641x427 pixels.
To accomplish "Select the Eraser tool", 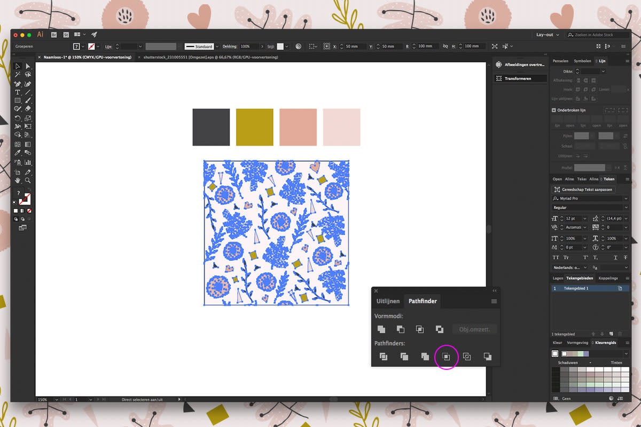I will 28,108.
